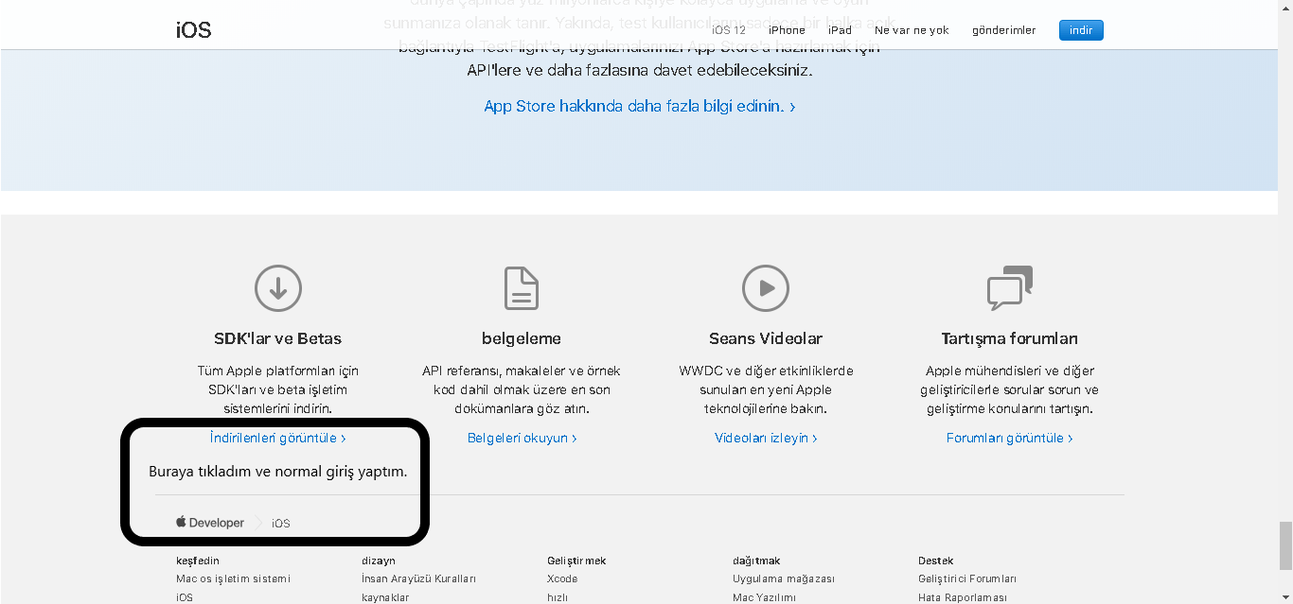1293x604 pixels.
Task: Click scrollbar down arrow
Action: click(x=1284, y=595)
